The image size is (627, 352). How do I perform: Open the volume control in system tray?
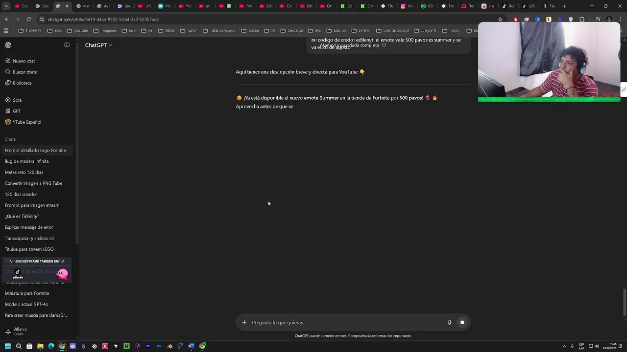[x=597, y=346]
